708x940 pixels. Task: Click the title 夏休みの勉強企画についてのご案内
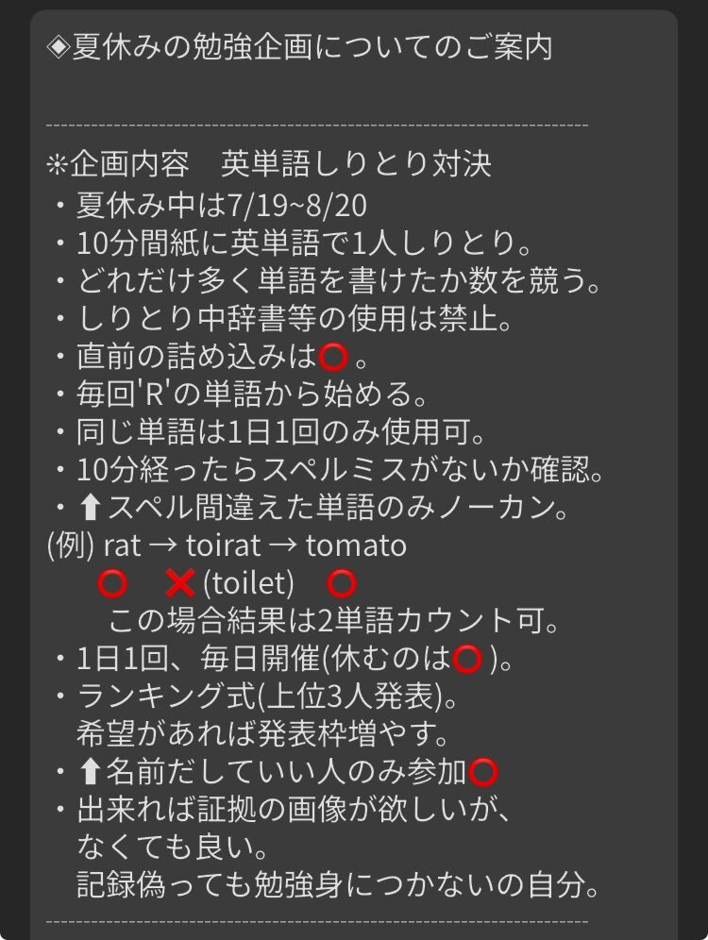[x=312, y=47]
